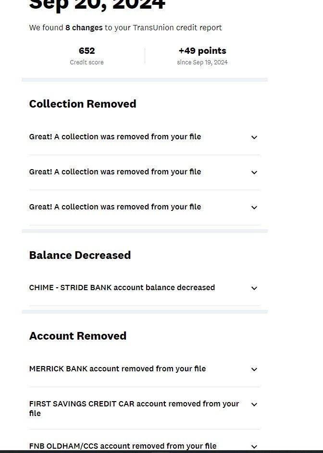
Task: Select FNB OLDHAM/CCS account removed text
Action: coord(123,446)
